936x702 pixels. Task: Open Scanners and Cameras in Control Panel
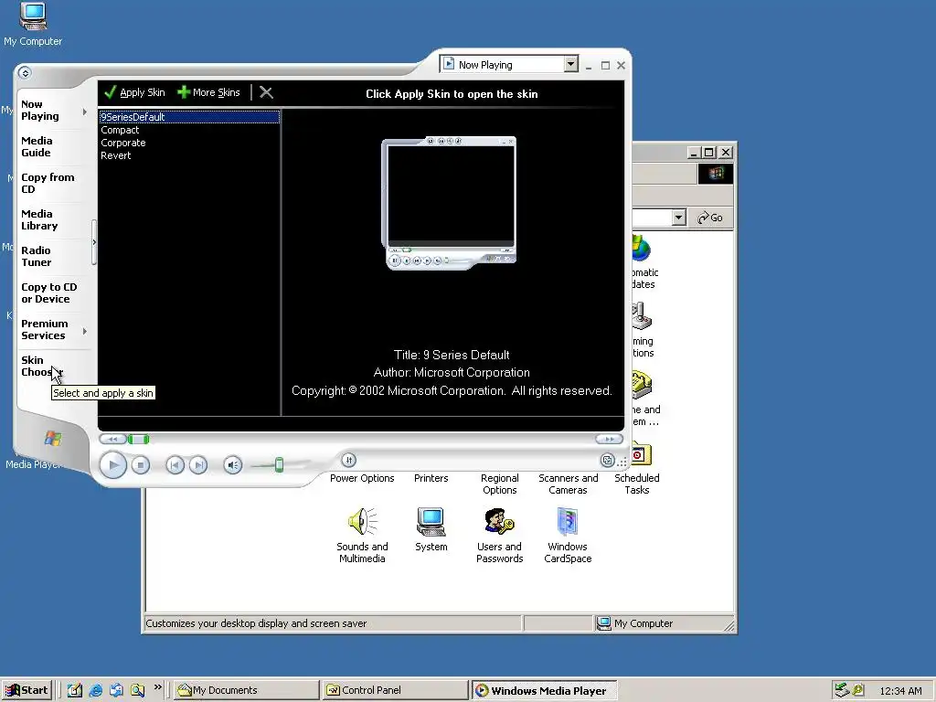[x=568, y=484]
